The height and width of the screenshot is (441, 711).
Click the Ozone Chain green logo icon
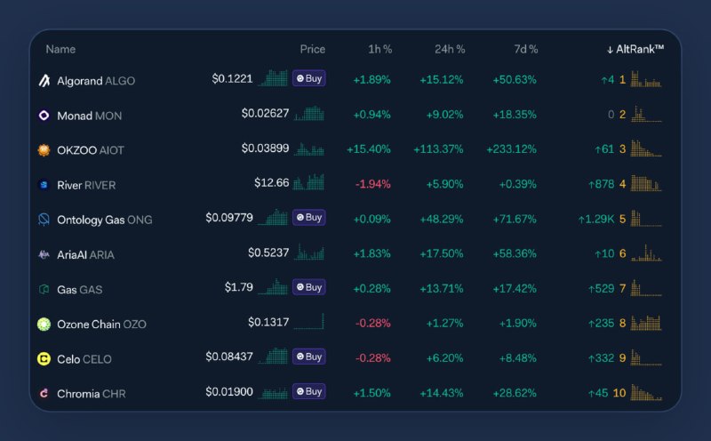pyautogui.click(x=44, y=324)
